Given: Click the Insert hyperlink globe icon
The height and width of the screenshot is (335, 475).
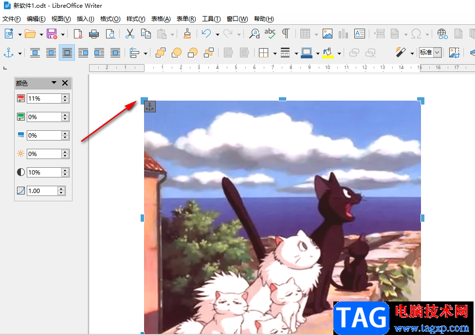Looking at the screenshot, I should point(442,34).
